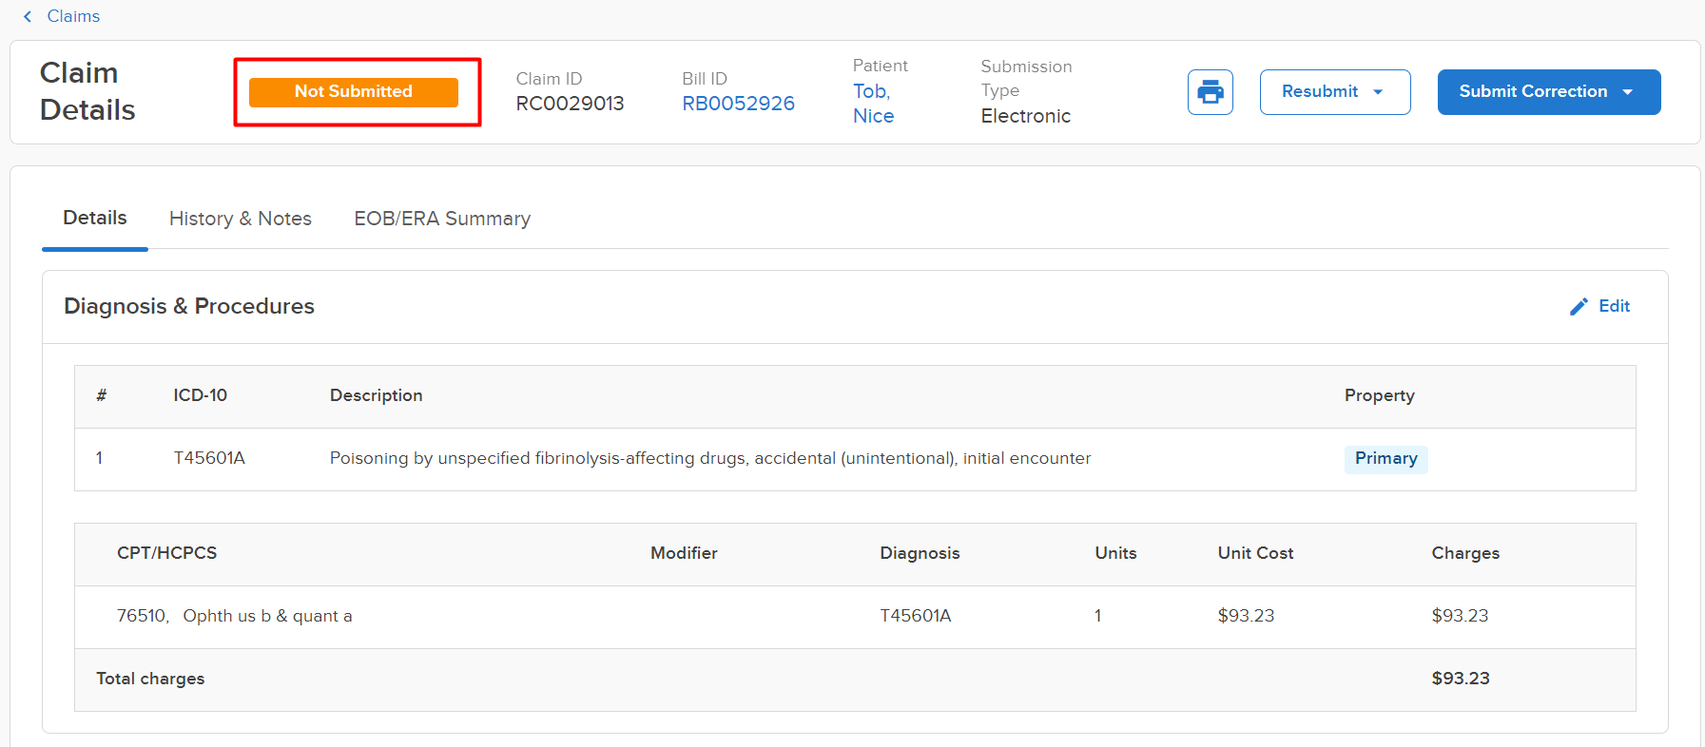Open Bill ID RB0052926 link
Viewport: 1705px width, 747px height.
[738, 104]
